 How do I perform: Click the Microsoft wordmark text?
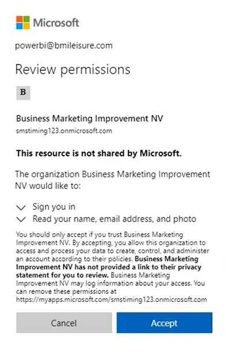point(56,22)
